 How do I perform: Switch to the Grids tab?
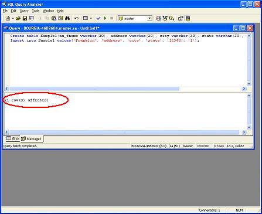[x=13, y=138]
